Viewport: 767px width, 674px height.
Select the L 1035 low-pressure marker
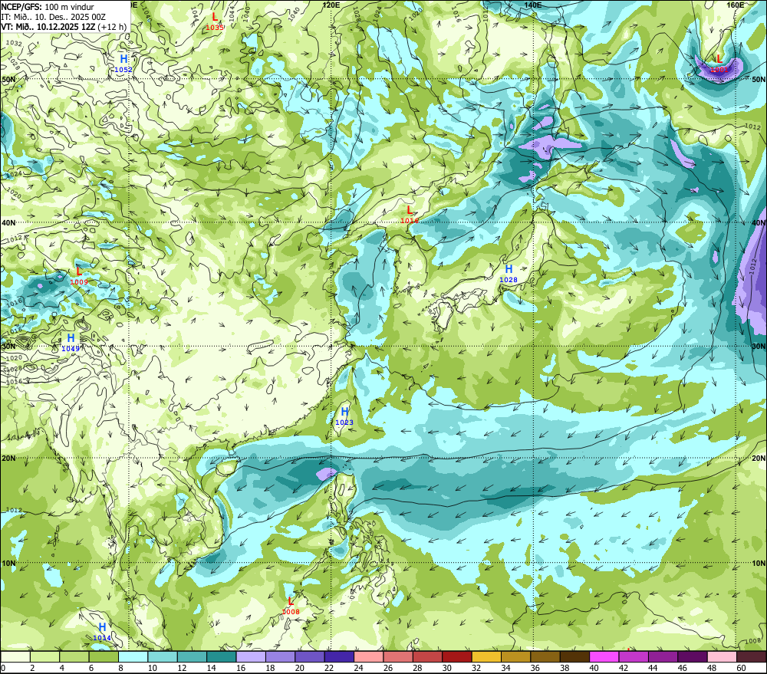point(215,22)
